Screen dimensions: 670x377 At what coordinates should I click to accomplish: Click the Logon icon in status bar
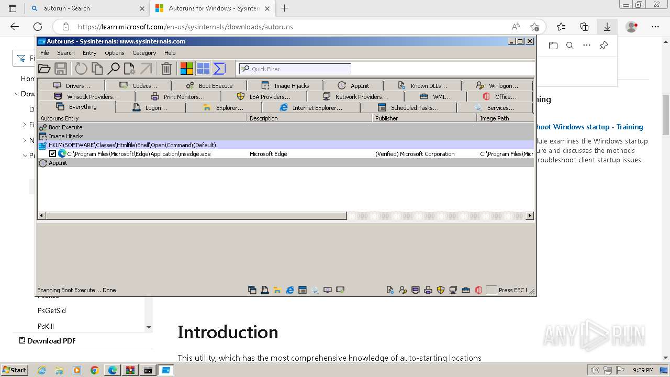(x=265, y=290)
